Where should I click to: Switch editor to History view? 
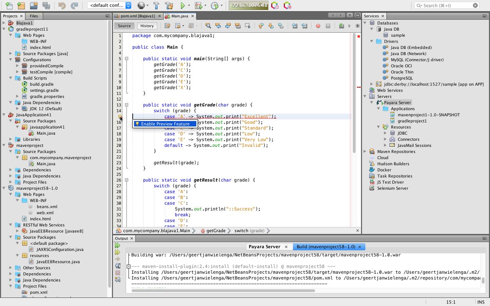[147, 26]
